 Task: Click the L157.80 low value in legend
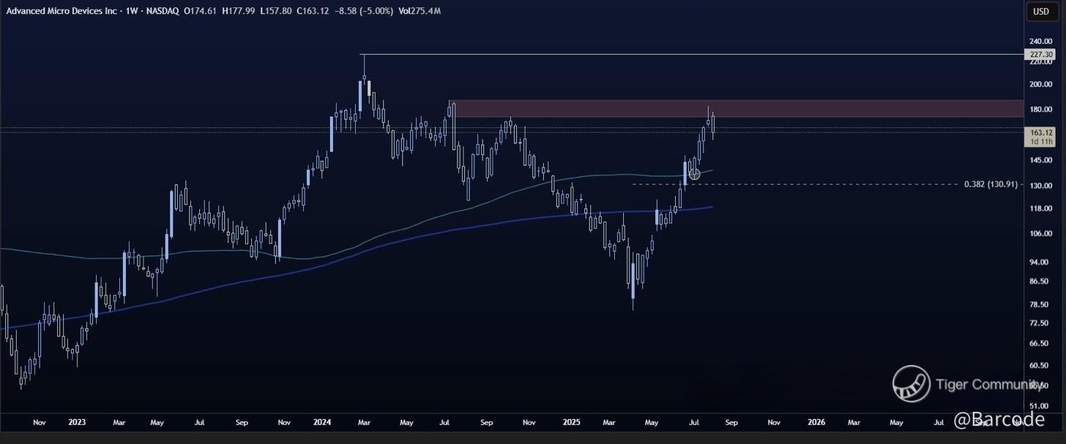click(x=276, y=11)
